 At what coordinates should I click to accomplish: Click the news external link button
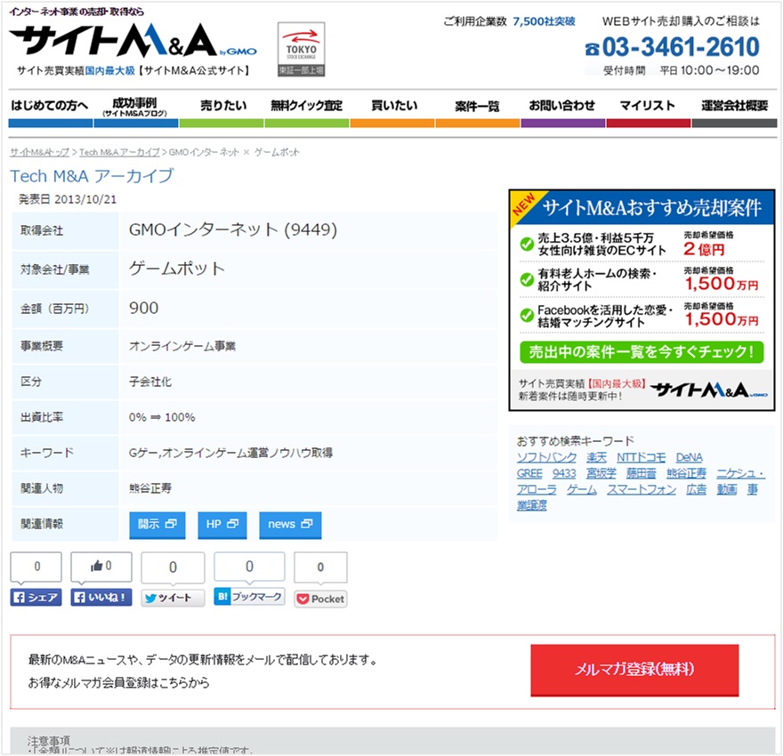[290, 525]
